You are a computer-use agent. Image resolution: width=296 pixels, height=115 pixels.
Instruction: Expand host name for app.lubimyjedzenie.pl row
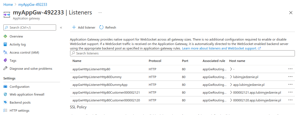(231, 85)
